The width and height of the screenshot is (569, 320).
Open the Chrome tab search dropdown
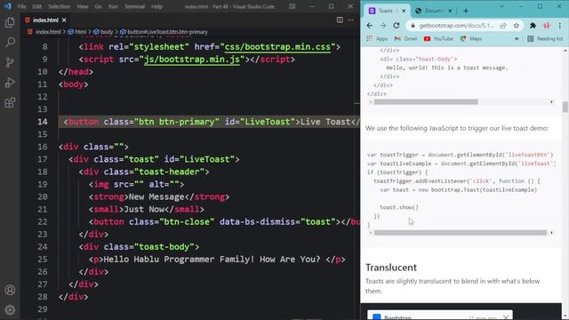coord(501,6)
